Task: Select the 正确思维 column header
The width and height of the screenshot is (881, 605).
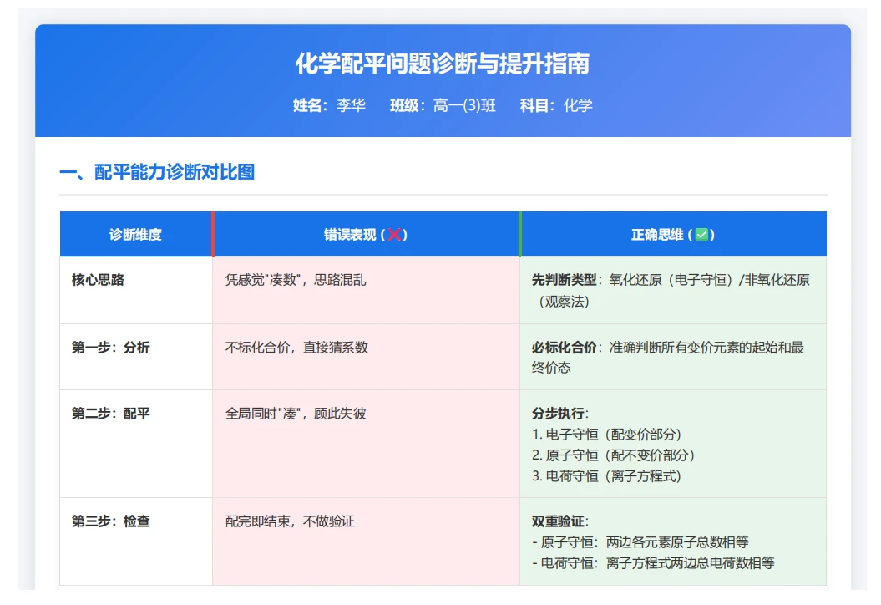Action: [673, 235]
